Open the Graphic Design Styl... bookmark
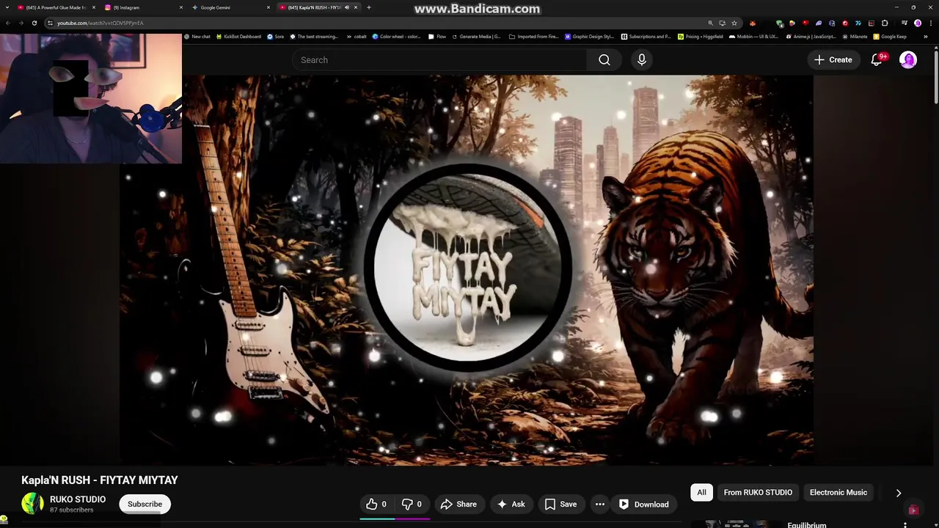This screenshot has width=939, height=528. point(589,36)
